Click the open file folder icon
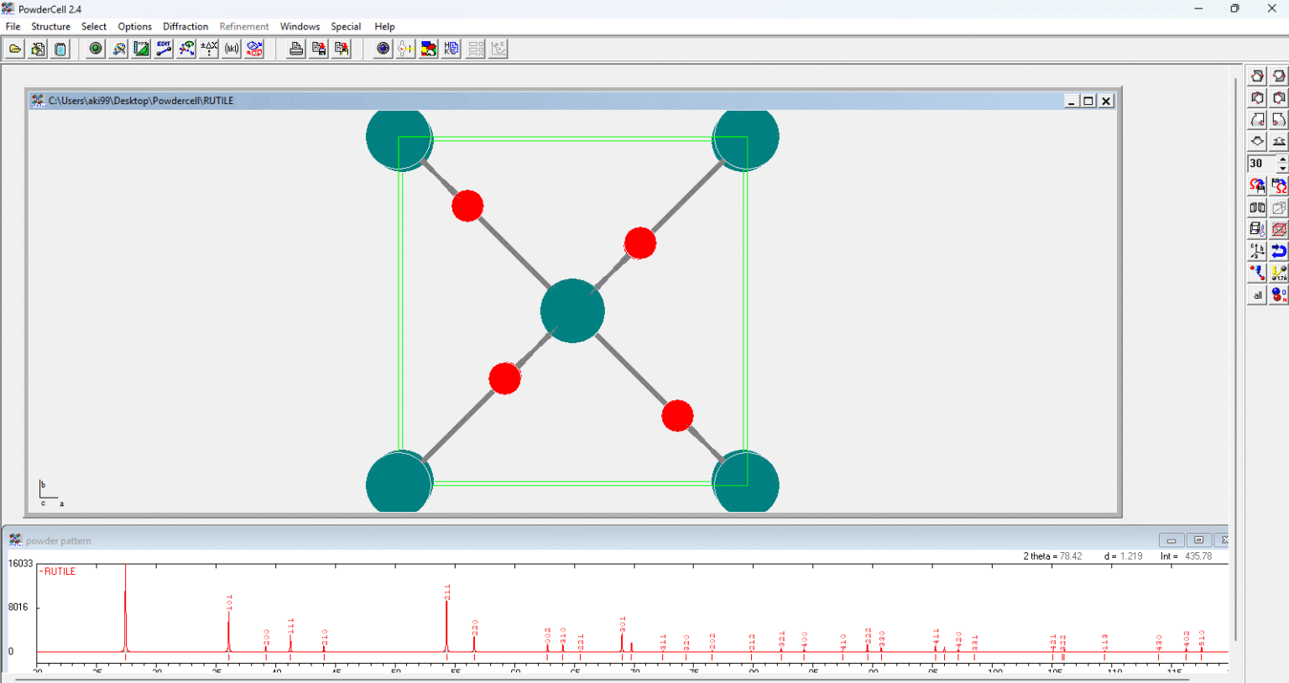This screenshot has height=683, width=1289. pos(15,49)
